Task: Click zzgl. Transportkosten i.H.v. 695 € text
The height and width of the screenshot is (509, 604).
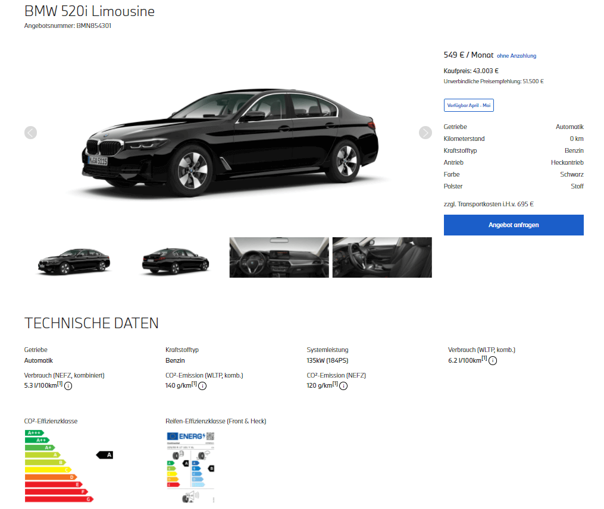Action: [x=489, y=204]
